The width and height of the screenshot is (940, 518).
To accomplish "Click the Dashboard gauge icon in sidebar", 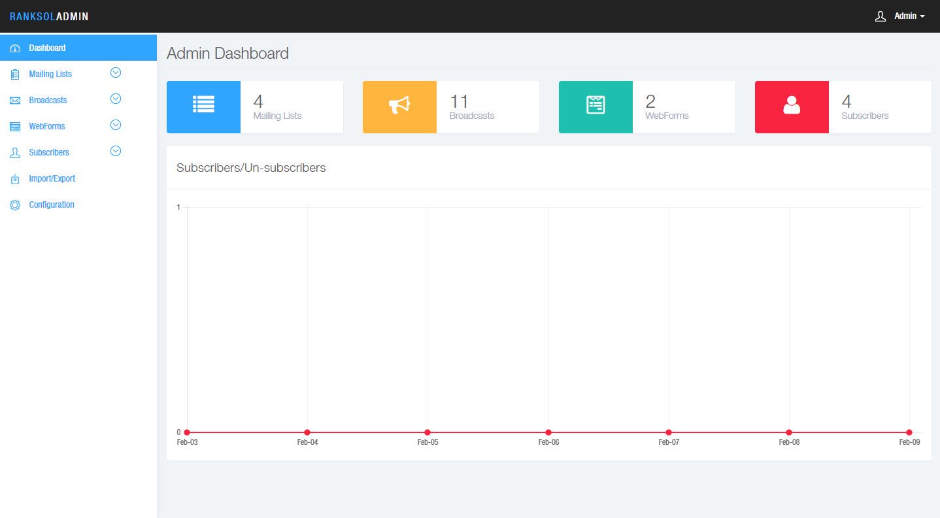I will click(15, 48).
